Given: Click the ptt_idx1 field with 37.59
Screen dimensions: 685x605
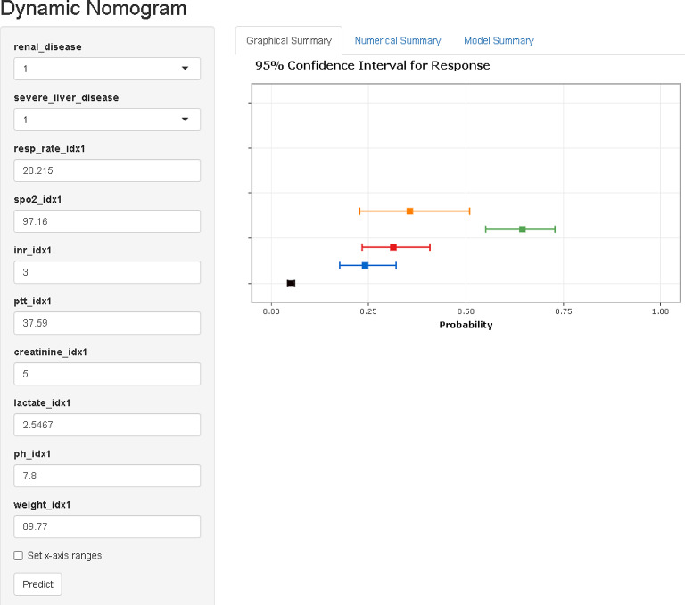Looking at the screenshot, I should pos(107,323).
